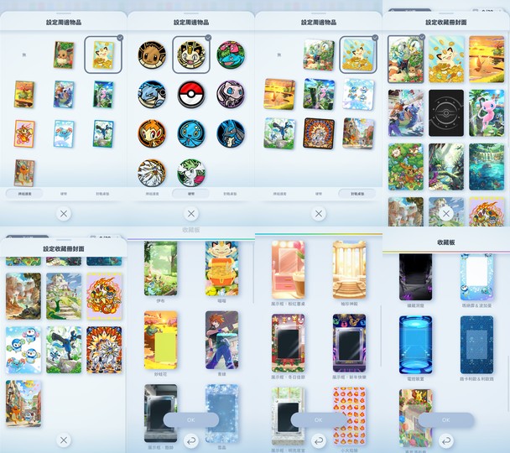Image resolution: width=510 pixels, height=453 pixels.
Task: Choose the Solgaleo stained-glass playmat
Action: 319,133
